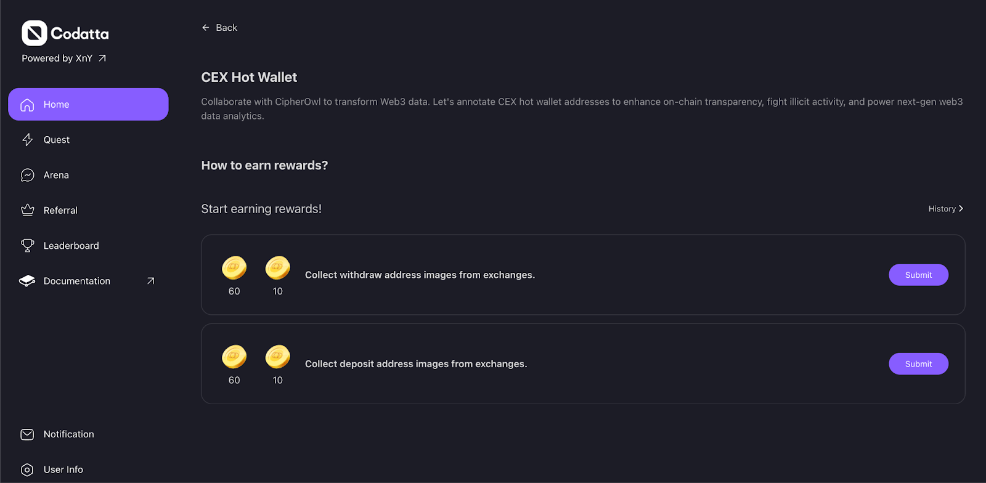Click the Powered by XnY link

[57, 59]
